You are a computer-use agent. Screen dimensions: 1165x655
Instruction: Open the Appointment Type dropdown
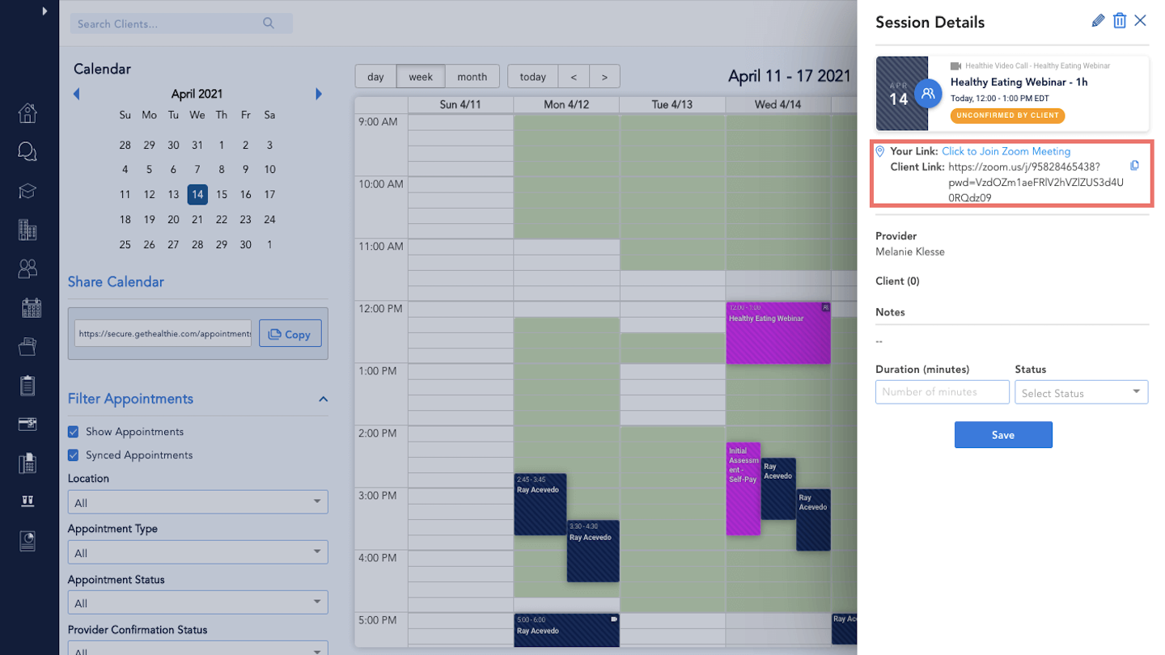pyautogui.click(x=197, y=553)
